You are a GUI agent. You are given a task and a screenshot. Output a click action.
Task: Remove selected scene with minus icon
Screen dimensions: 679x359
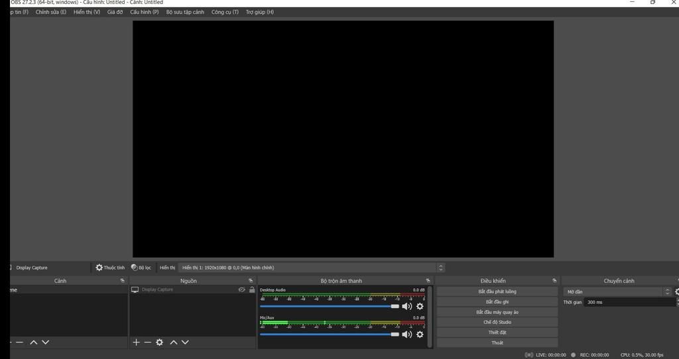point(19,342)
